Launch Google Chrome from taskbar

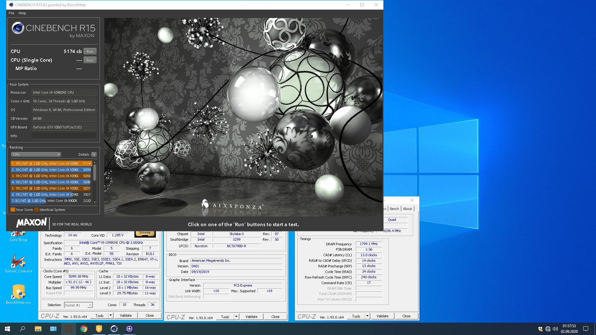coord(84,329)
